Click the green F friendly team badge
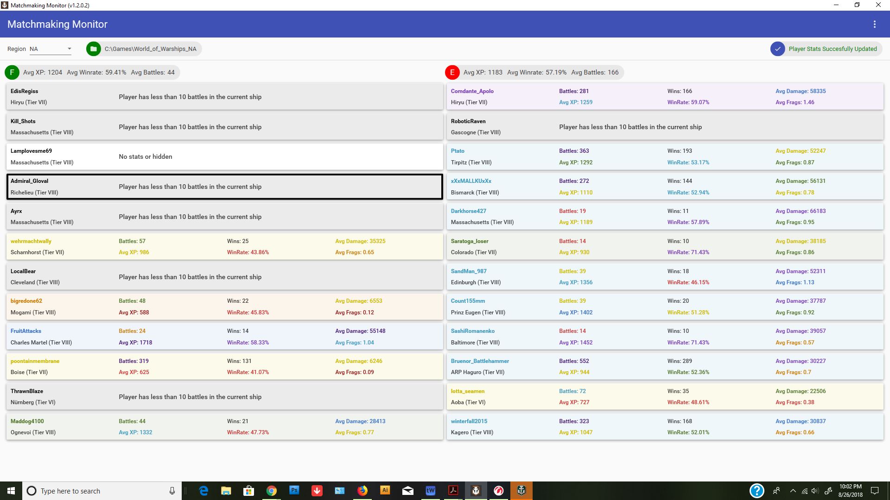 [12, 72]
